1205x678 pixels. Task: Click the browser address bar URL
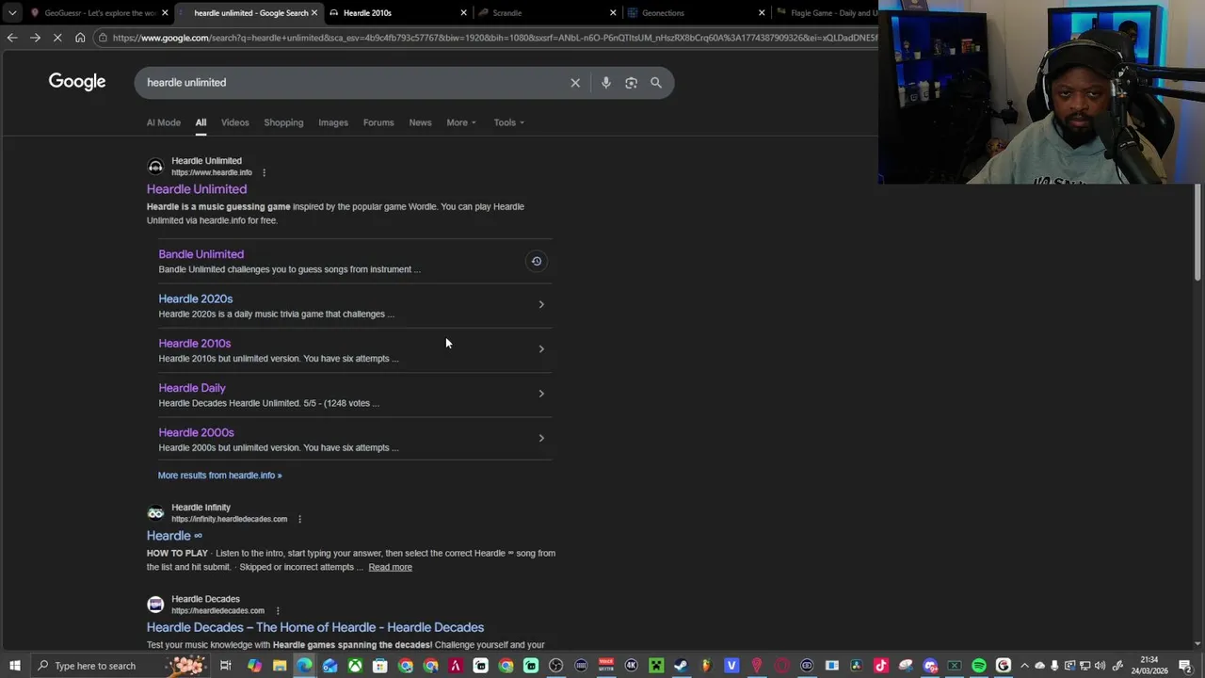click(494, 38)
